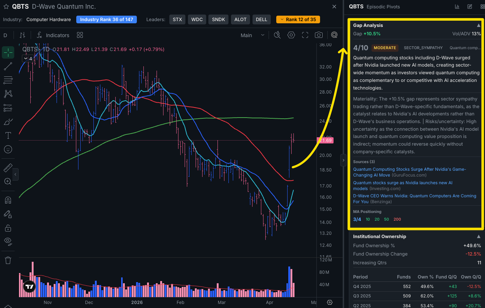
Task: Select leader ticker DELL
Action: [261, 20]
